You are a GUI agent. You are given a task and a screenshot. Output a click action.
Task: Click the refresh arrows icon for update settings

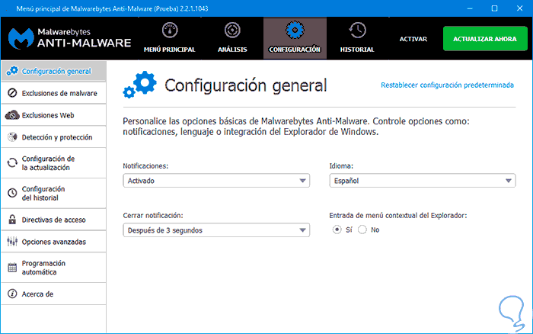(x=12, y=162)
